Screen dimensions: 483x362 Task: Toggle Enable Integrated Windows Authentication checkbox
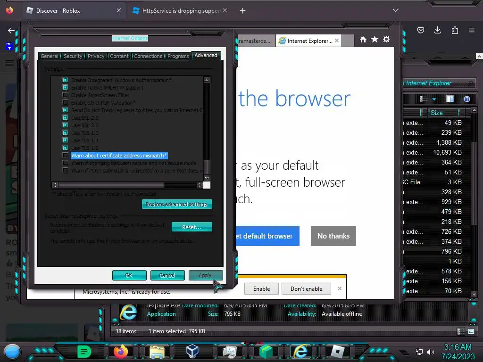coord(65,80)
